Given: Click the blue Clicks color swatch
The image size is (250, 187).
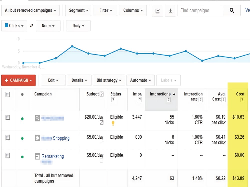Looking at the screenshot, I should tap(6, 25).
